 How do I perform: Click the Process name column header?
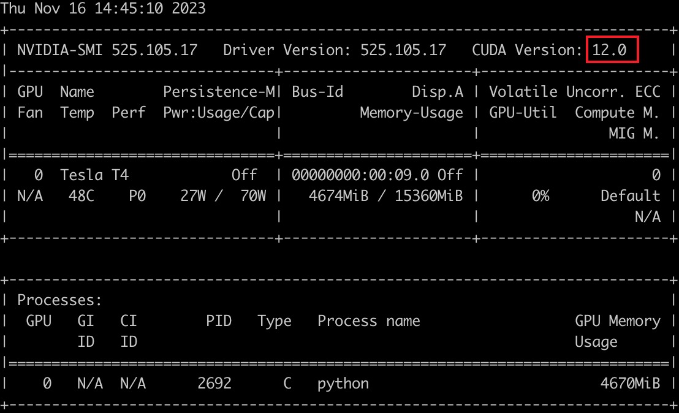click(x=369, y=321)
